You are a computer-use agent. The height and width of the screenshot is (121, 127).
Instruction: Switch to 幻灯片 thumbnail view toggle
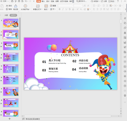(13, 15)
